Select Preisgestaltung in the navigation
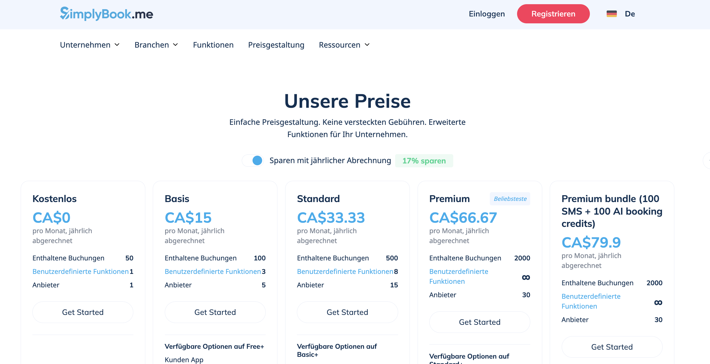The width and height of the screenshot is (710, 364). (x=276, y=45)
